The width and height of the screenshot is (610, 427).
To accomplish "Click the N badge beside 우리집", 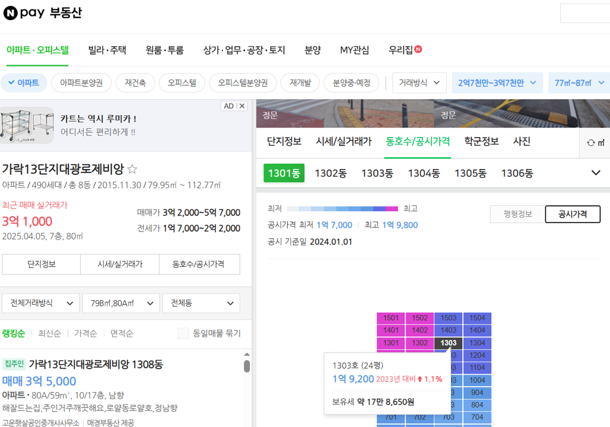I will tap(419, 49).
